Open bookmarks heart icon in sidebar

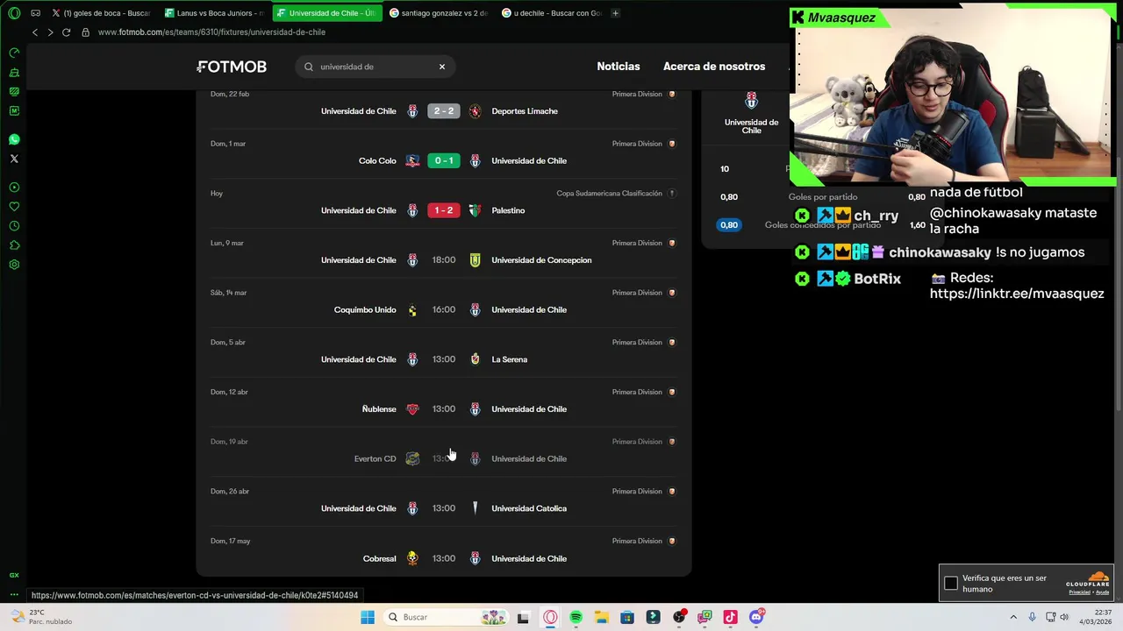pyautogui.click(x=14, y=207)
